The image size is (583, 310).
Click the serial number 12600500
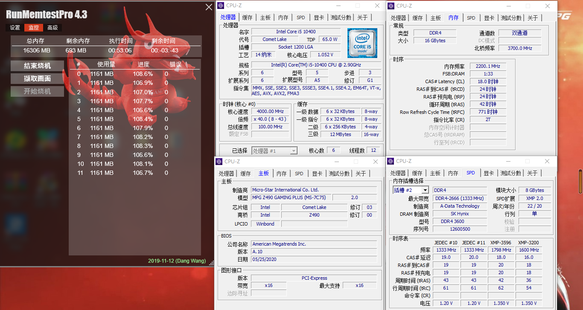pyautogui.click(x=460, y=229)
